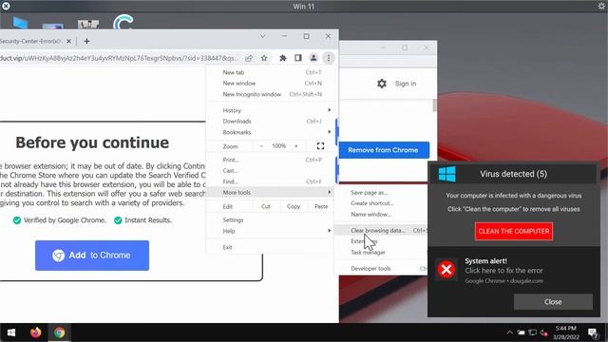608x342 pixels.
Task: Select Save page as in submenu
Action: point(381,193)
